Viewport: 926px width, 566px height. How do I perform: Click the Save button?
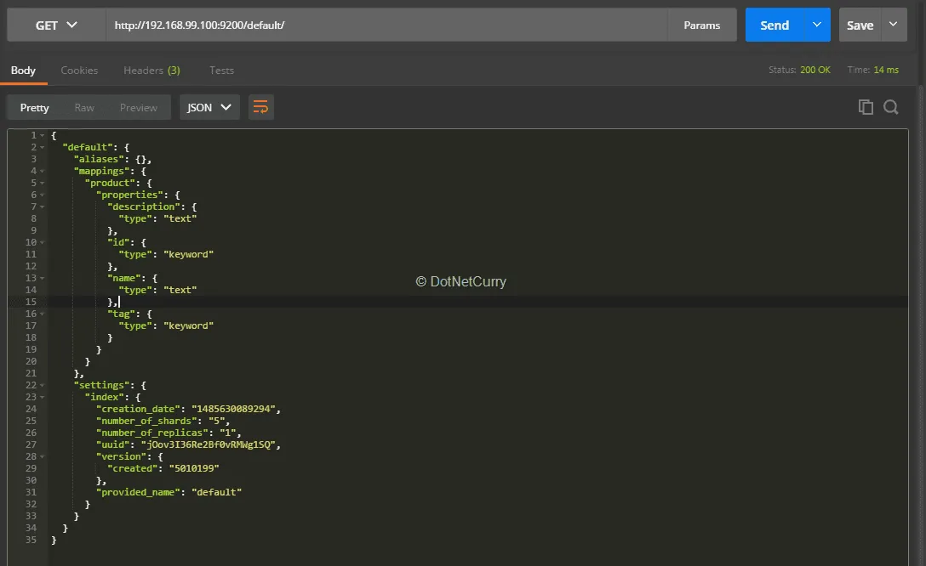(x=860, y=25)
